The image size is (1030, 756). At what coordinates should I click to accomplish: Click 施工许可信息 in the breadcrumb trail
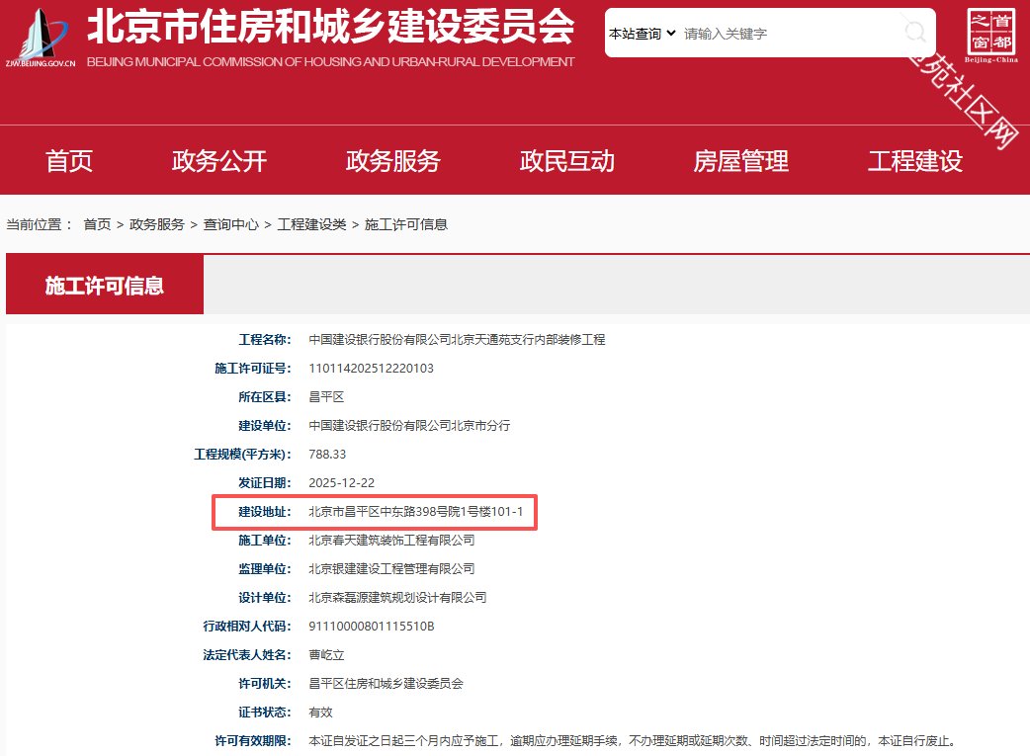(x=406, y=224)
